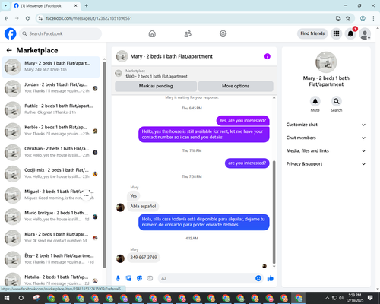Open Mario Enrique conversation in chat list
380x304 pixels.
51,217
